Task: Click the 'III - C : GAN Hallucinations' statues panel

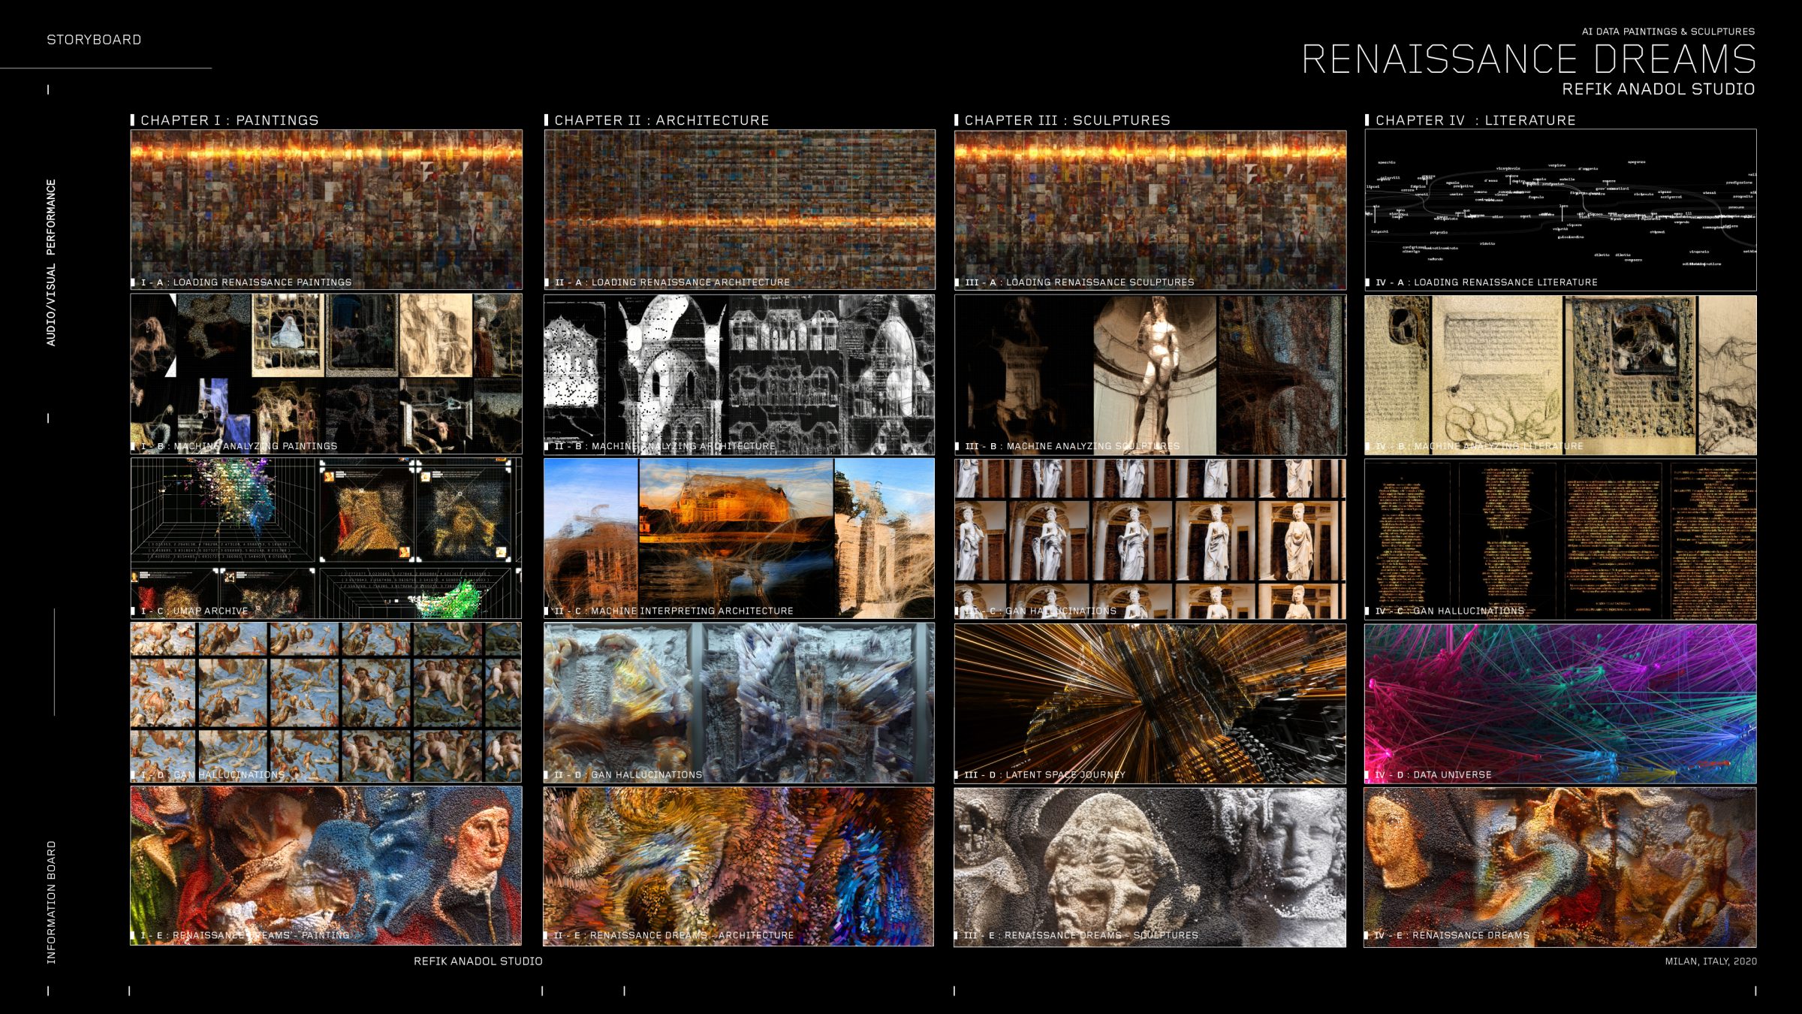Action: tap(1150, 539)
